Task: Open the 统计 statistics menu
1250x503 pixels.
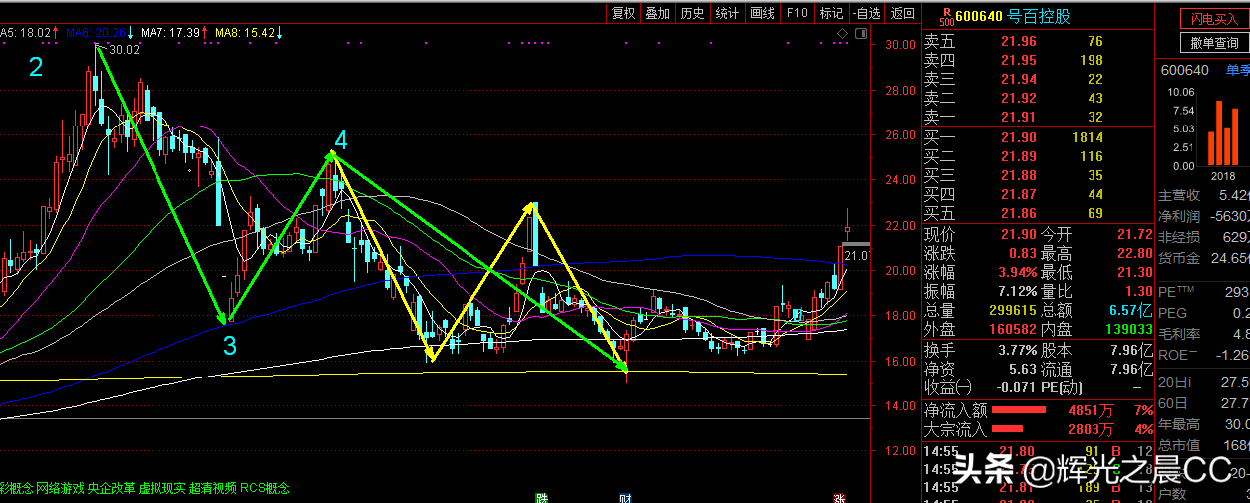Action: (x=727, y=13)
